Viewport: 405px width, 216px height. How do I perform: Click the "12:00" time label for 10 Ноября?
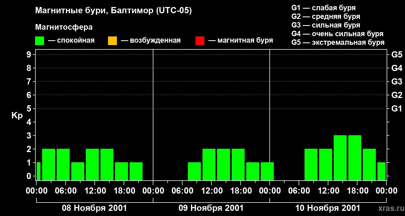pos(328,191)
